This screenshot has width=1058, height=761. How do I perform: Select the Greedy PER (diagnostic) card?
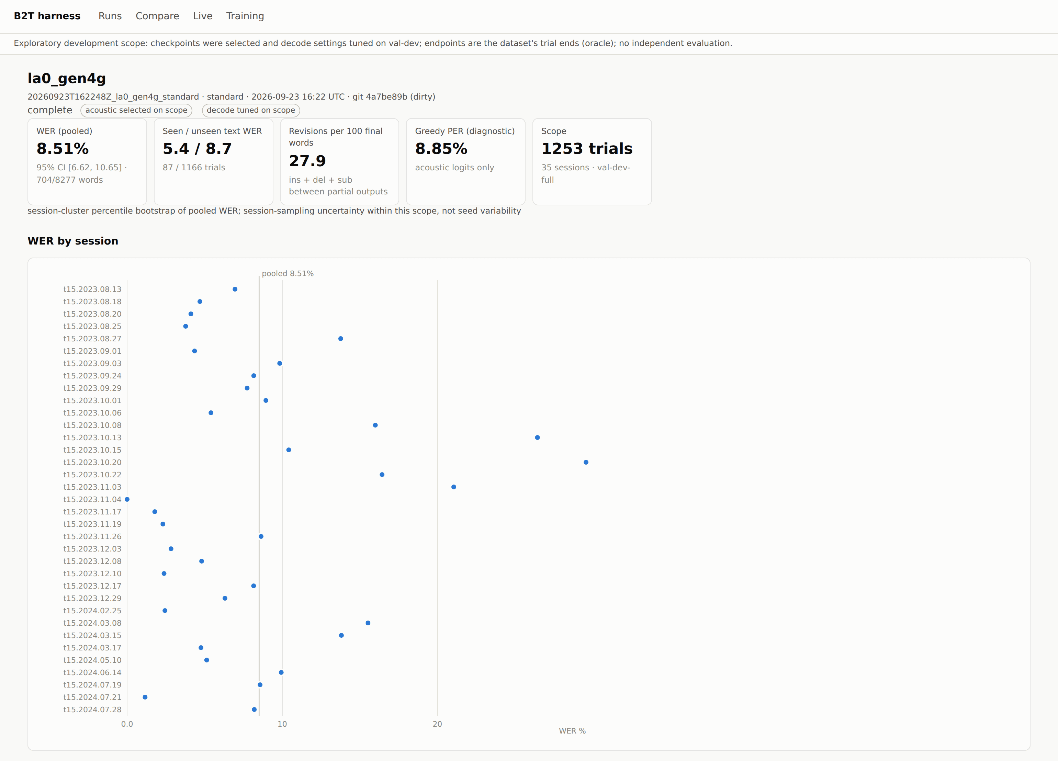[465, 161]
